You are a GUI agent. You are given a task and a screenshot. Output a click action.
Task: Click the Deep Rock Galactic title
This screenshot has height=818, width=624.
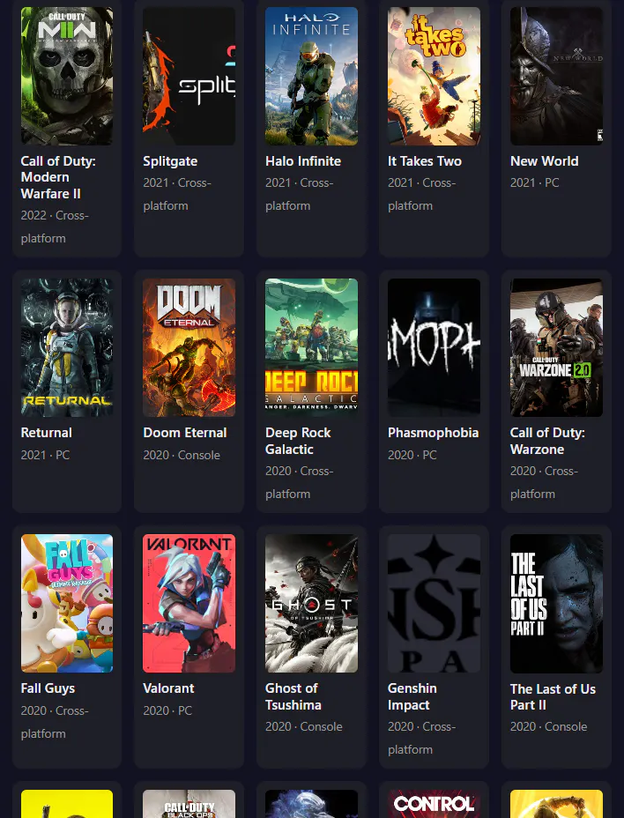pyautogui.click(x=298, y=441)
